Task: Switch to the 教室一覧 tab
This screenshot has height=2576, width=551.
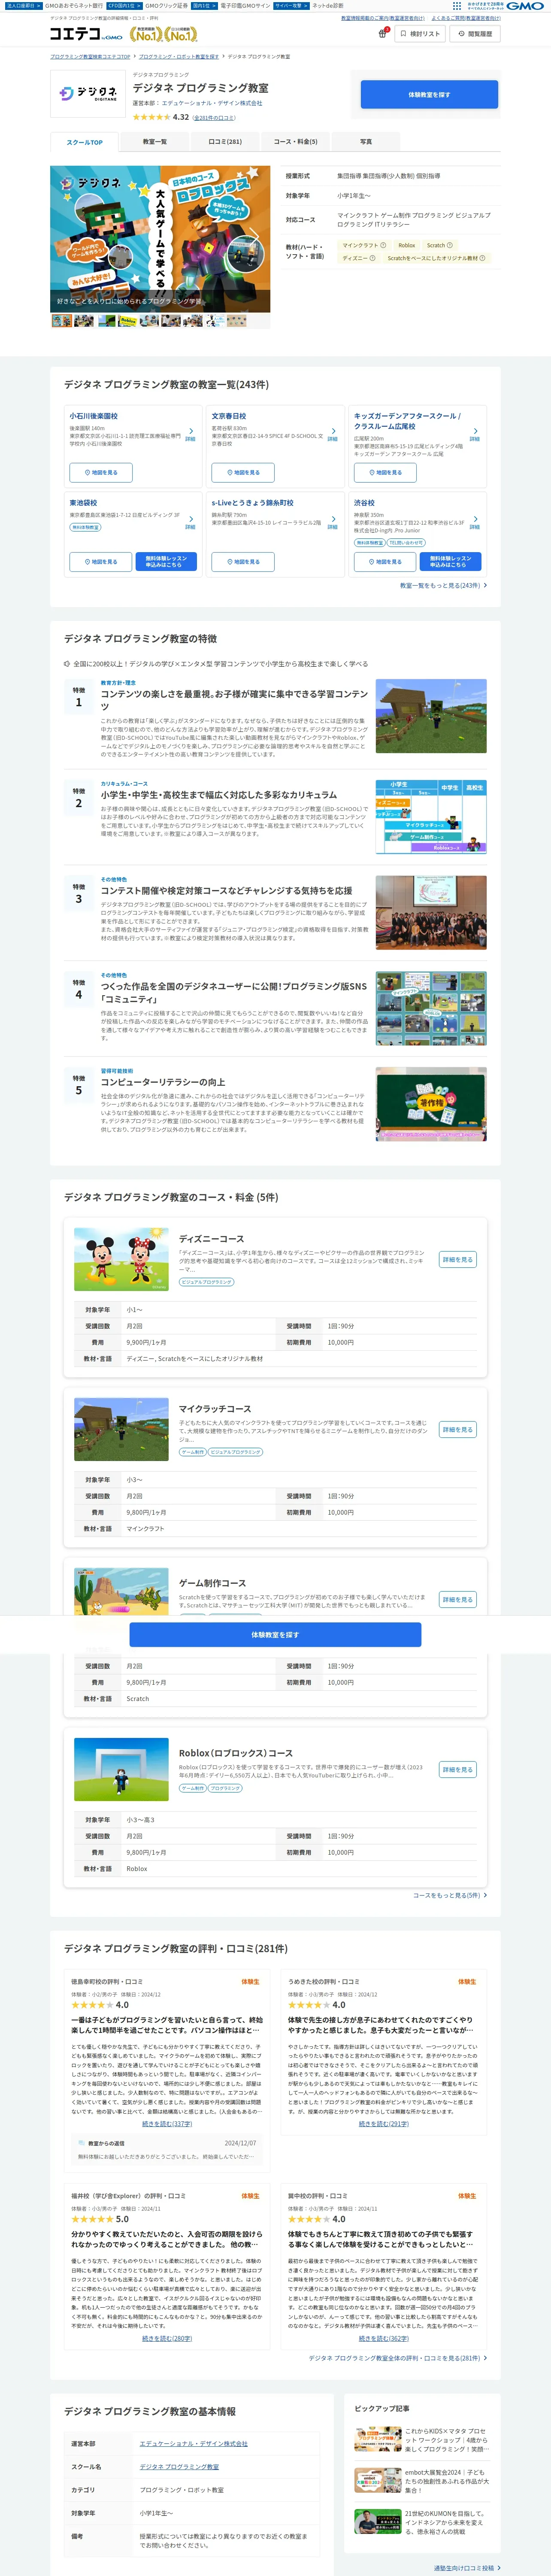Action: click(155, 142)
